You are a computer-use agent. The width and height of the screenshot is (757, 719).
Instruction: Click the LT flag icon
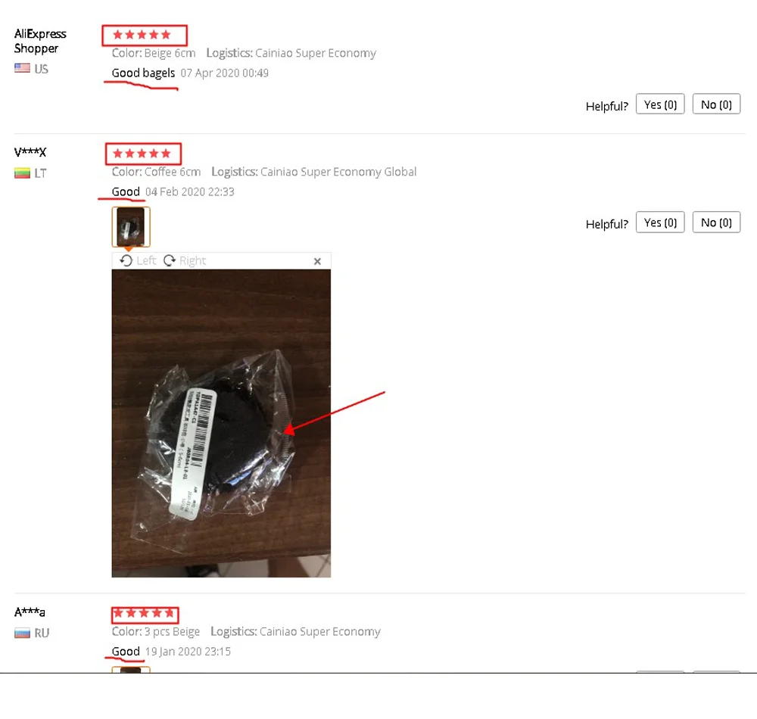[x=22, y=173]
